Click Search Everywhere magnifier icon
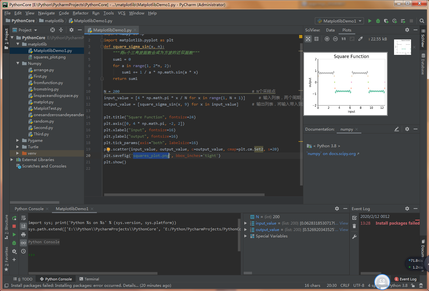The height and width of the screenshot is (291, 429). point(422,21)
